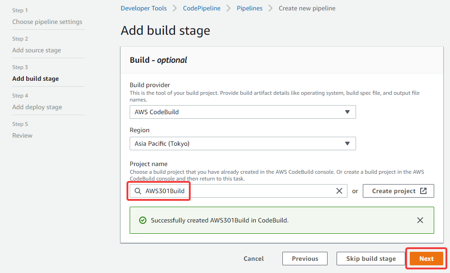Select the AWS301Build project name field
The width and height of the screenshot is (450, 273).
click(x=238, y=191)
